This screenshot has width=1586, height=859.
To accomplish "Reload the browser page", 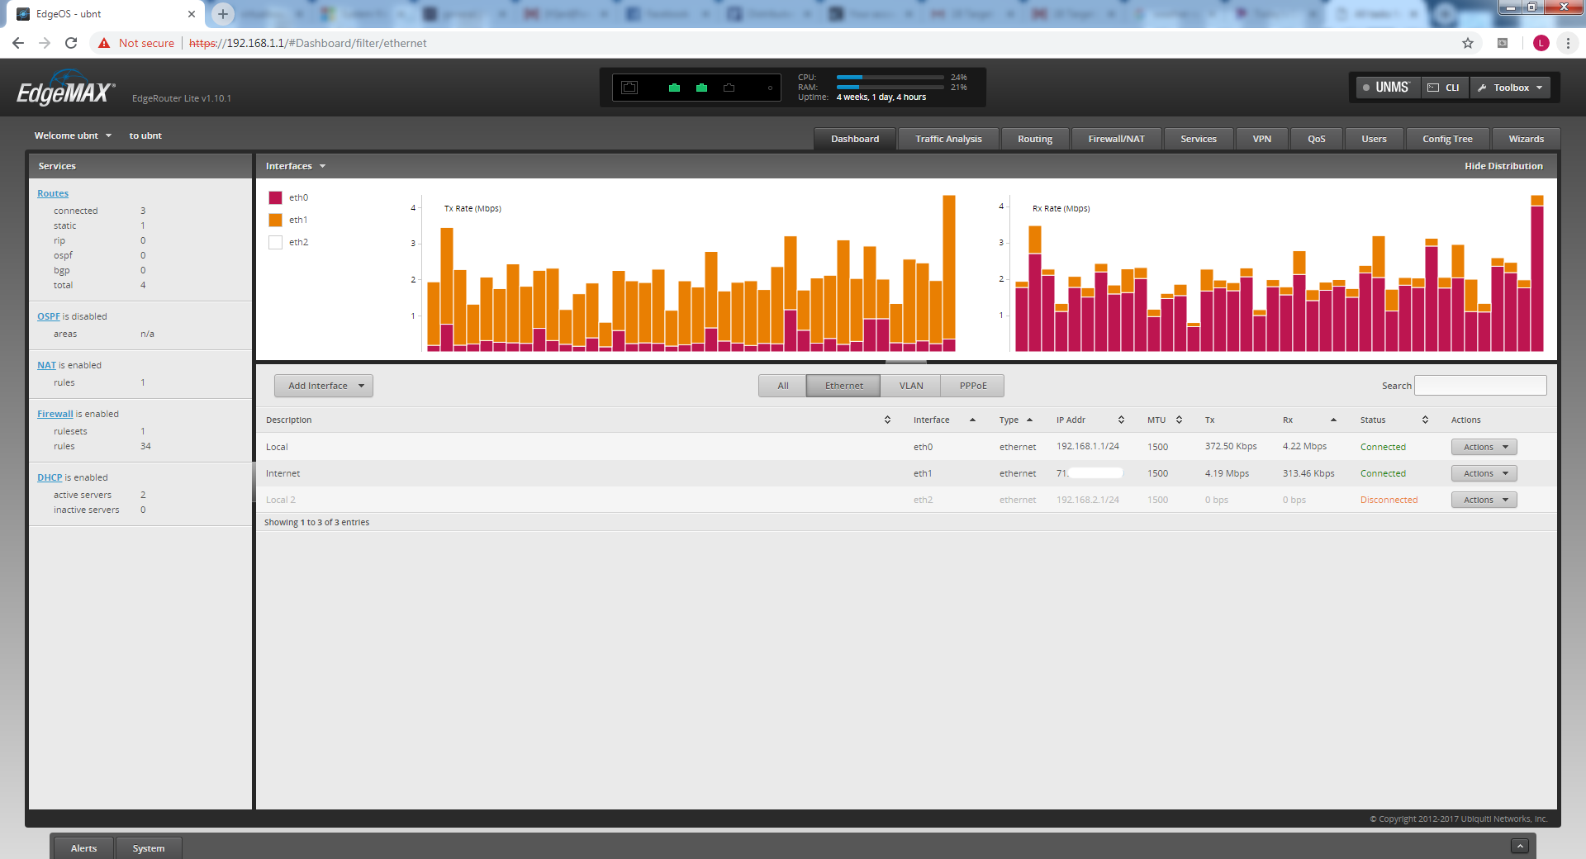I will click(x=71, y=43).
